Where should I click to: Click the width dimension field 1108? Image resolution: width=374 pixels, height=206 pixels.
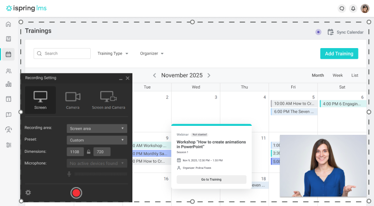point(75,152)
